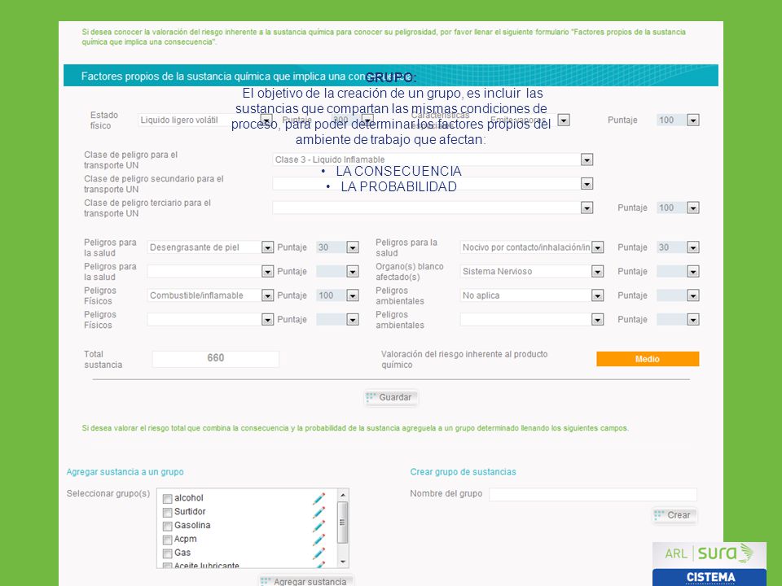This screenshot has width=782, height=586.
Task: Check the alcohol group checkbox
Action: click(168, 498)
